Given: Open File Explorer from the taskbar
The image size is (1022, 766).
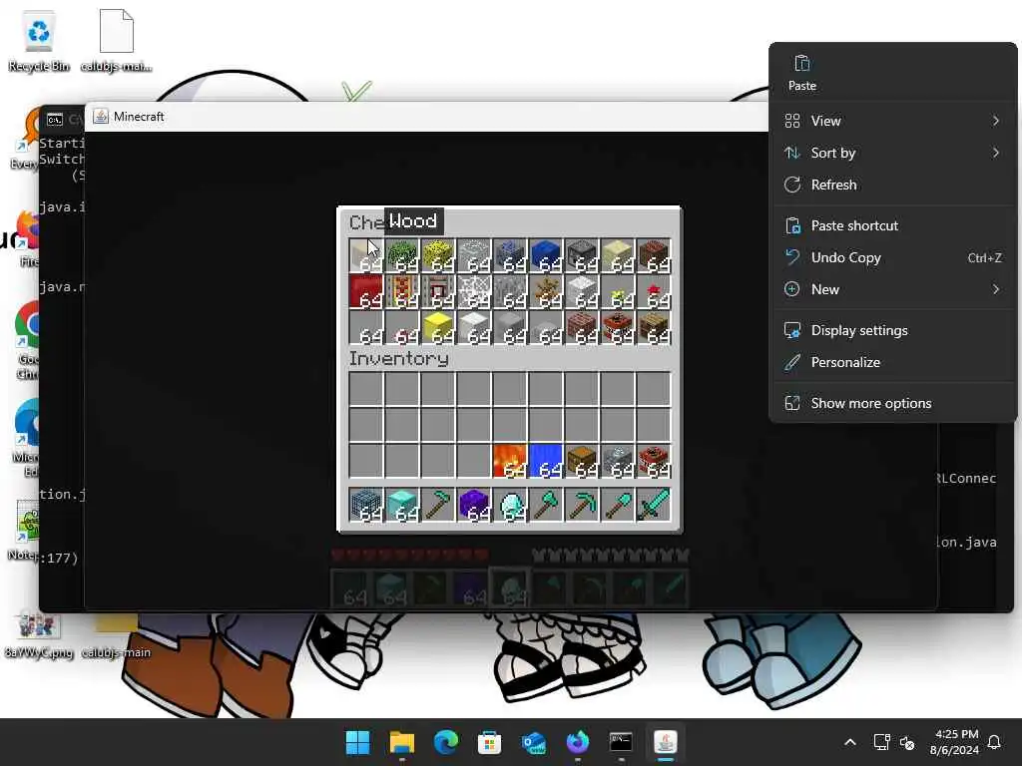Looking at the screenshot, I should (x=401, y=742).
